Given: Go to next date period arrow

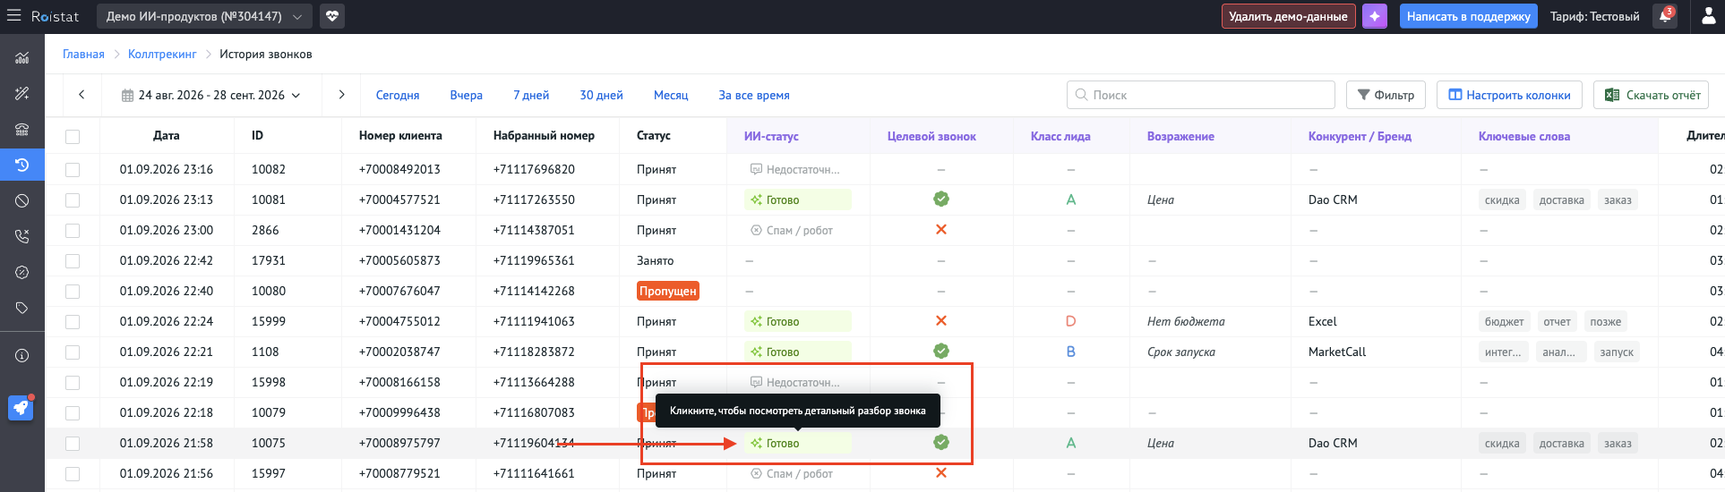Looking at the screenshot, I should 341,95.
